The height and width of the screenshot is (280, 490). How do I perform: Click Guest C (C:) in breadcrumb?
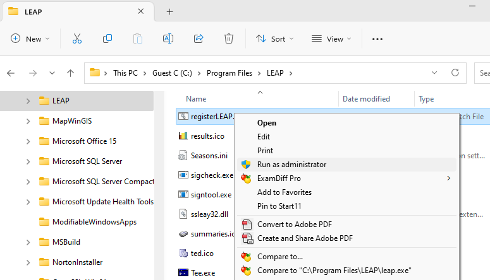[x=172, y=73]
